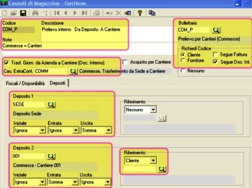The height and width of the screenshot is (188, 252).
Task: Click the save floppy disk icon
Action: pos(23,13)
